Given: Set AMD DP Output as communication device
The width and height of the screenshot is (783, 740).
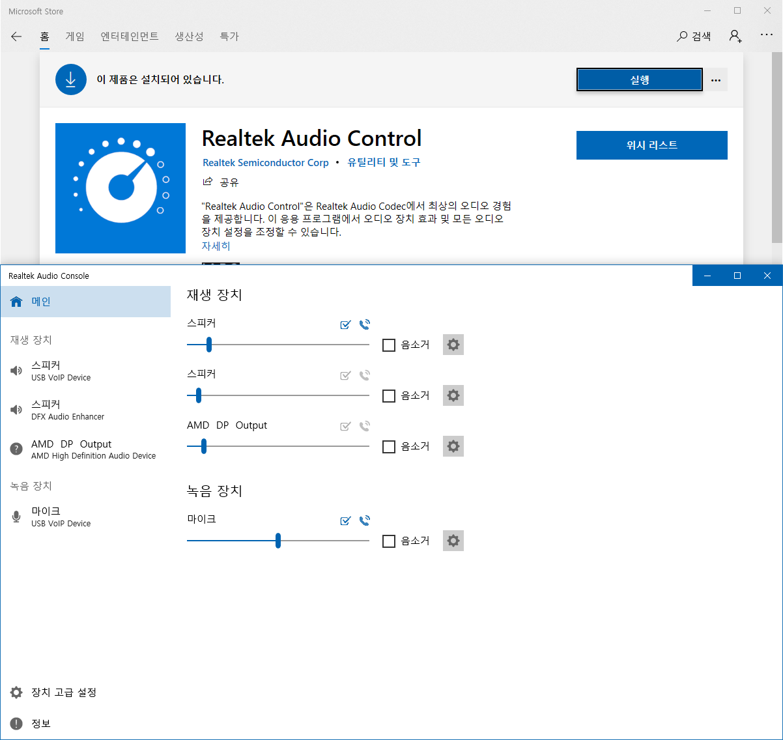Looking at the screenshot, I should [x=365, y=425].
